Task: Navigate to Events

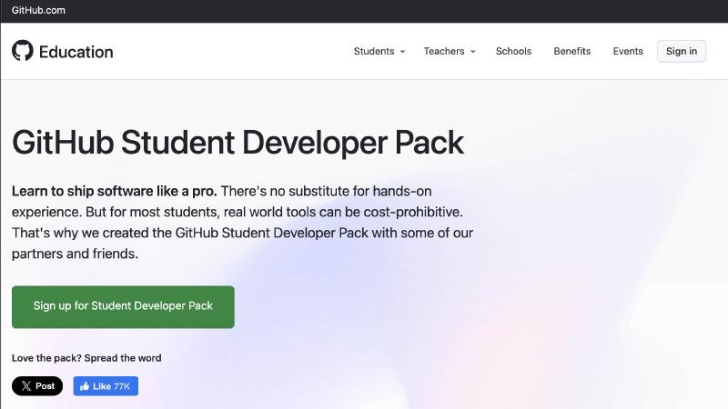Action: [628, 51]
